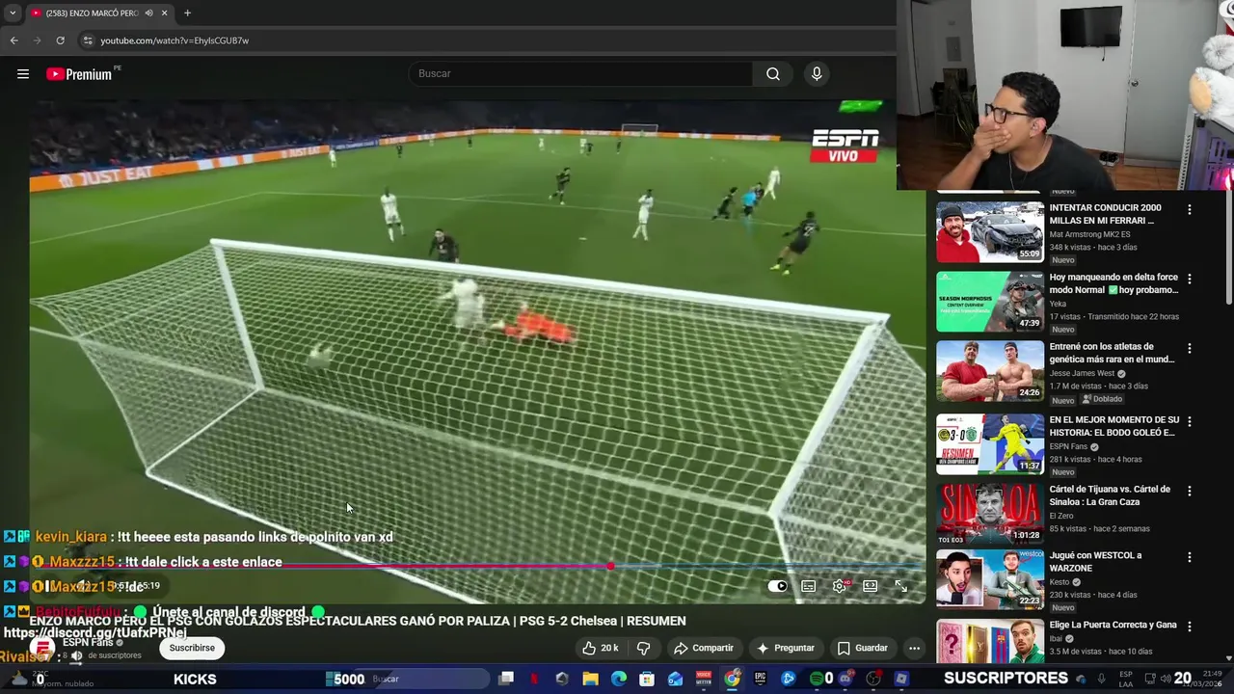Screen dimensions: 1234x694
Task: Open the Sinaloa Gran Caza thumbnail
Action: click(x=990, y=513)
